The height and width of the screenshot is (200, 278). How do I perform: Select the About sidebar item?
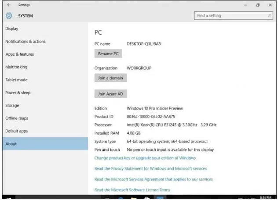[45, 143]
